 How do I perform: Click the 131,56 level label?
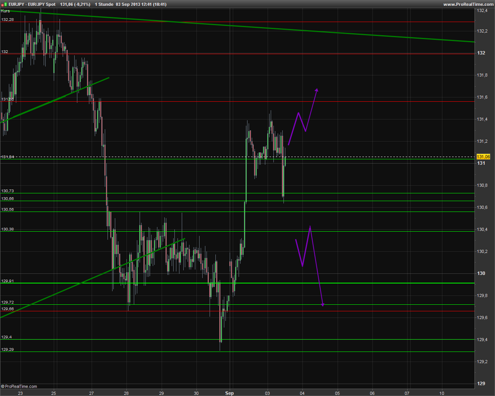coord(7,99)
